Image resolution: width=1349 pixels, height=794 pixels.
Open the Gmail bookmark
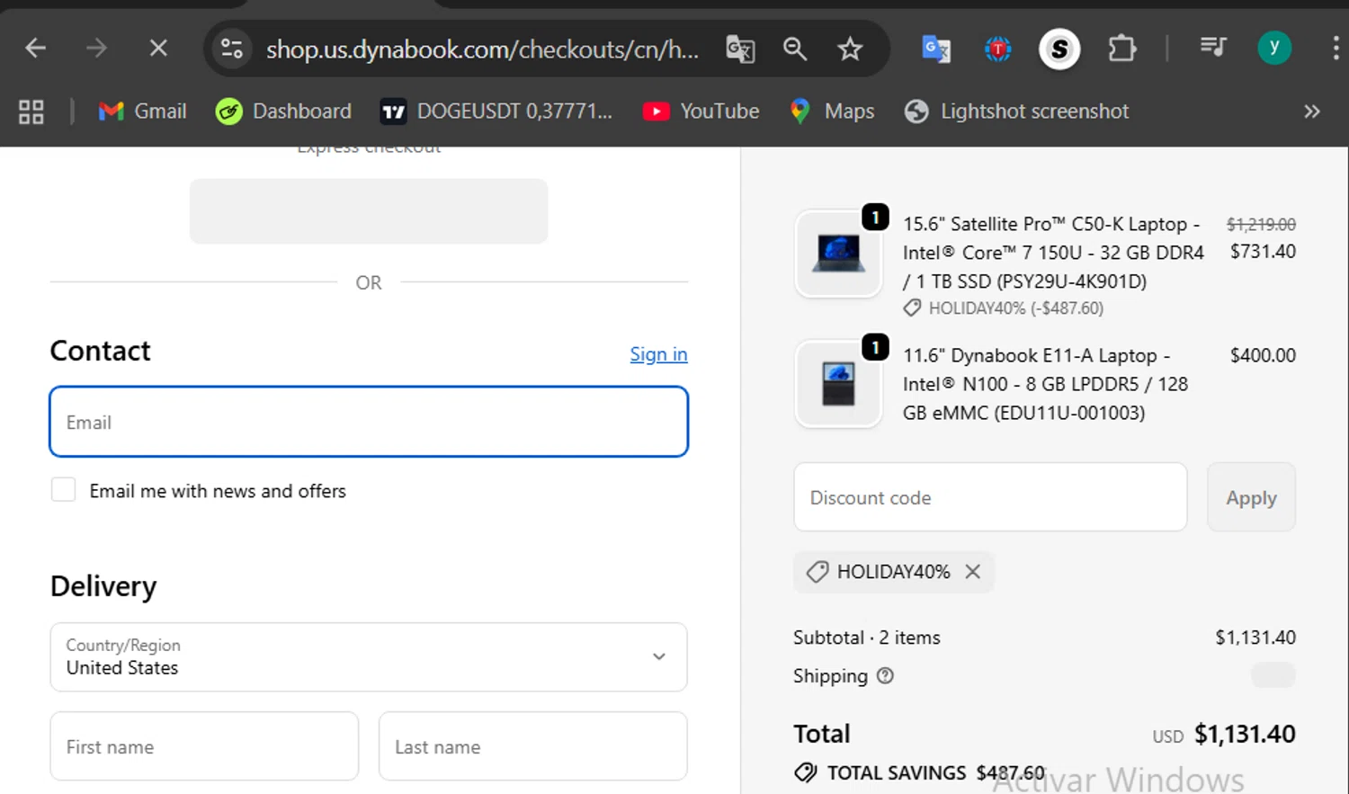143,112
